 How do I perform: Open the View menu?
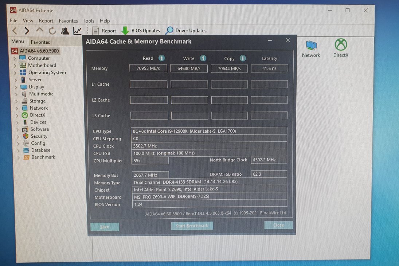[x=28, y=21]
